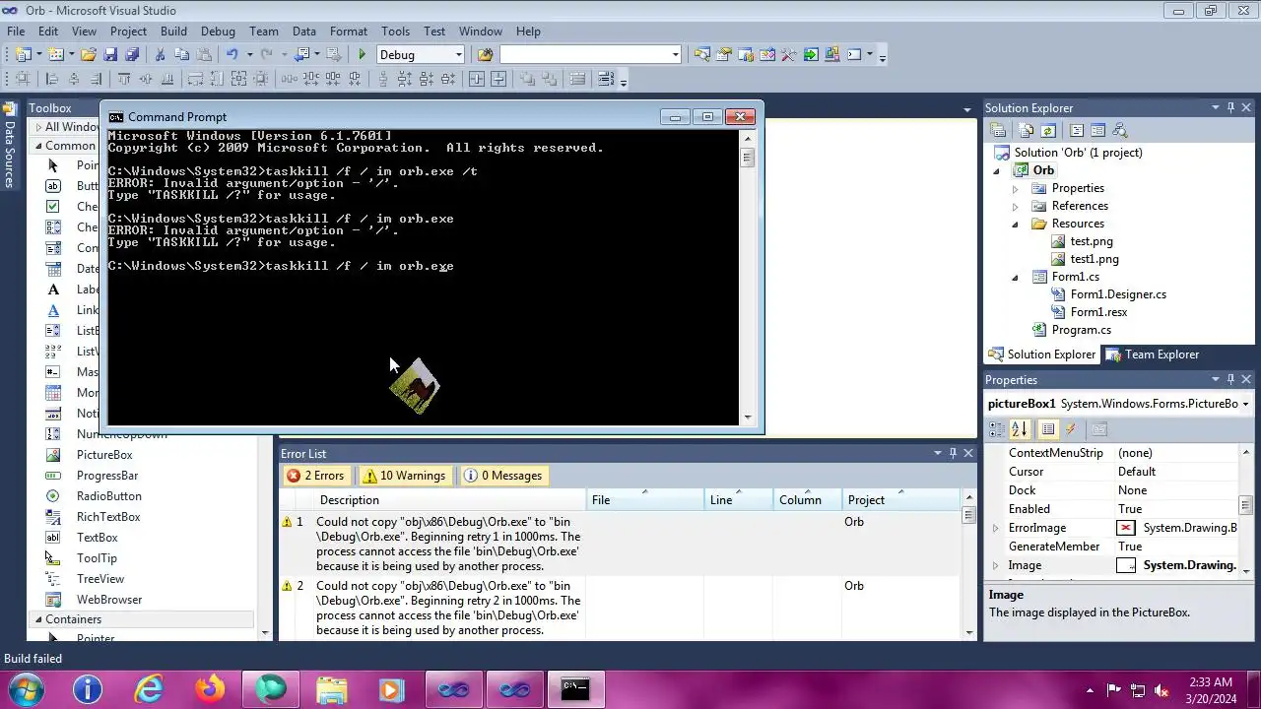1261x709 pixels.
Task: Open the Find search combo box dropdown
Action: (675, 55)
